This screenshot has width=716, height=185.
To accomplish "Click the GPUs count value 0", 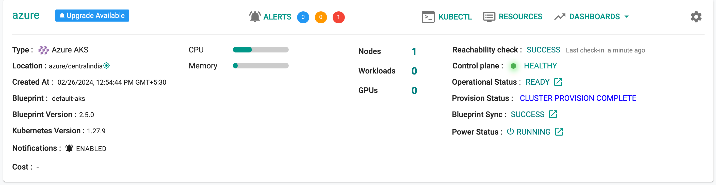I will (x=414, y=90).
